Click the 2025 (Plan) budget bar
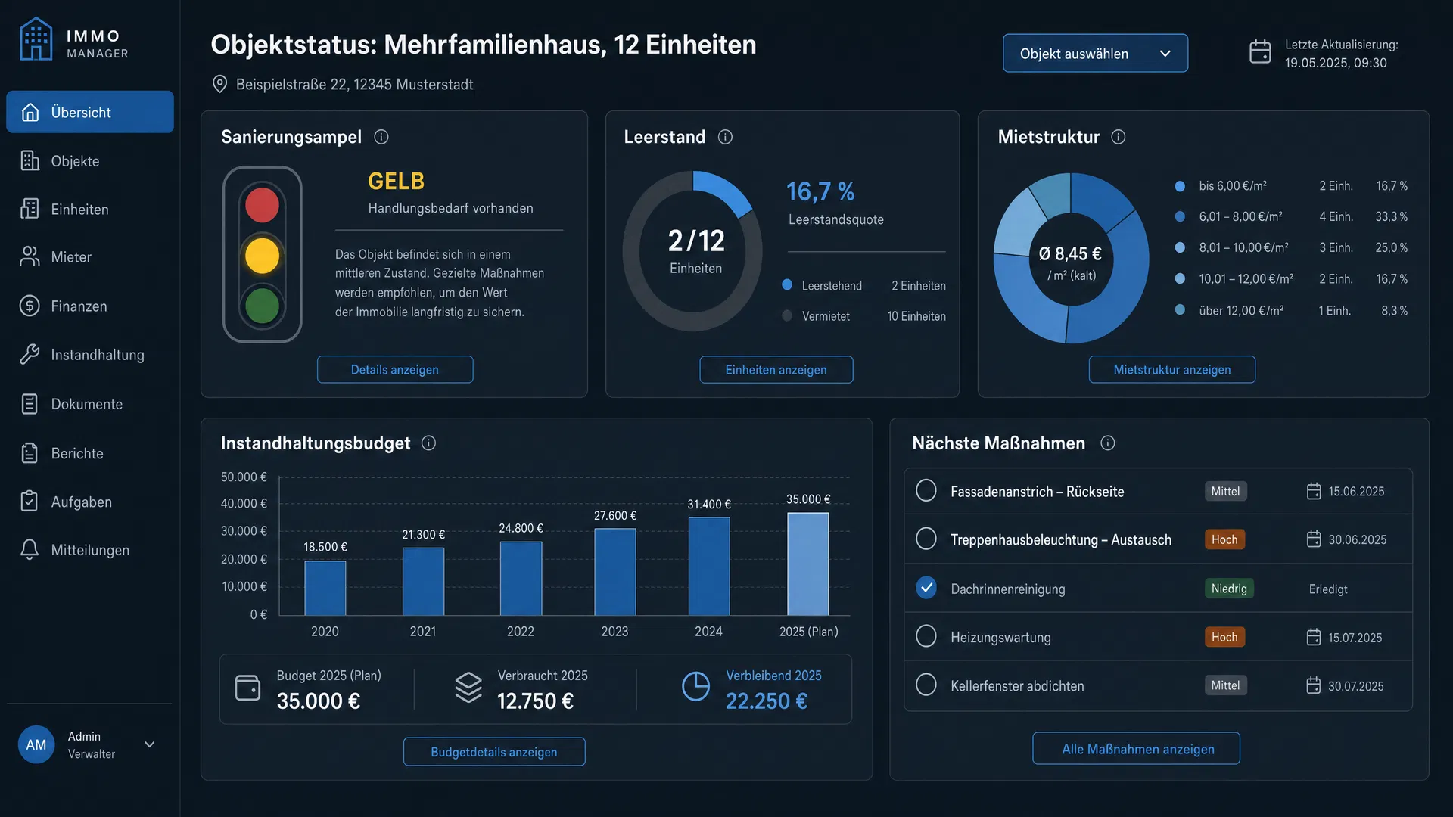Image resolution: width=1453 pixels, height=817 pixels. (x=808, y=564)
